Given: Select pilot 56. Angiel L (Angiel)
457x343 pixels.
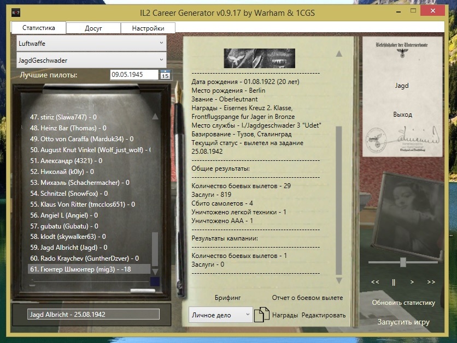Looking at the screenshot, I should point(64,215).
